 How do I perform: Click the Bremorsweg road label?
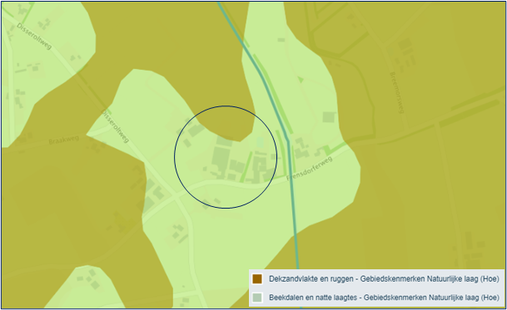pyautogui.click(x=397, y=93)
